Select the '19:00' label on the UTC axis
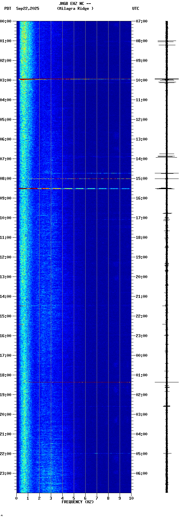The image size is (181, 519). pos(142,257)
